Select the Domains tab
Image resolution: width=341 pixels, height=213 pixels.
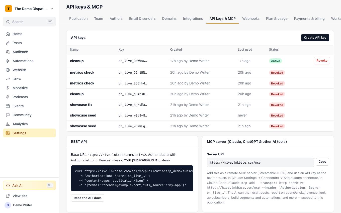pos(169,19)
